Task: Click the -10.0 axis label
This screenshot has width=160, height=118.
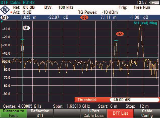Action: pos(6,29)
